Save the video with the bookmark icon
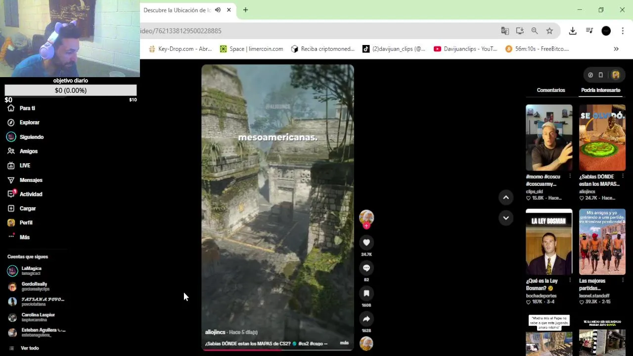The height and width of the screenshot is (356, 633). [x=366, y=293]
